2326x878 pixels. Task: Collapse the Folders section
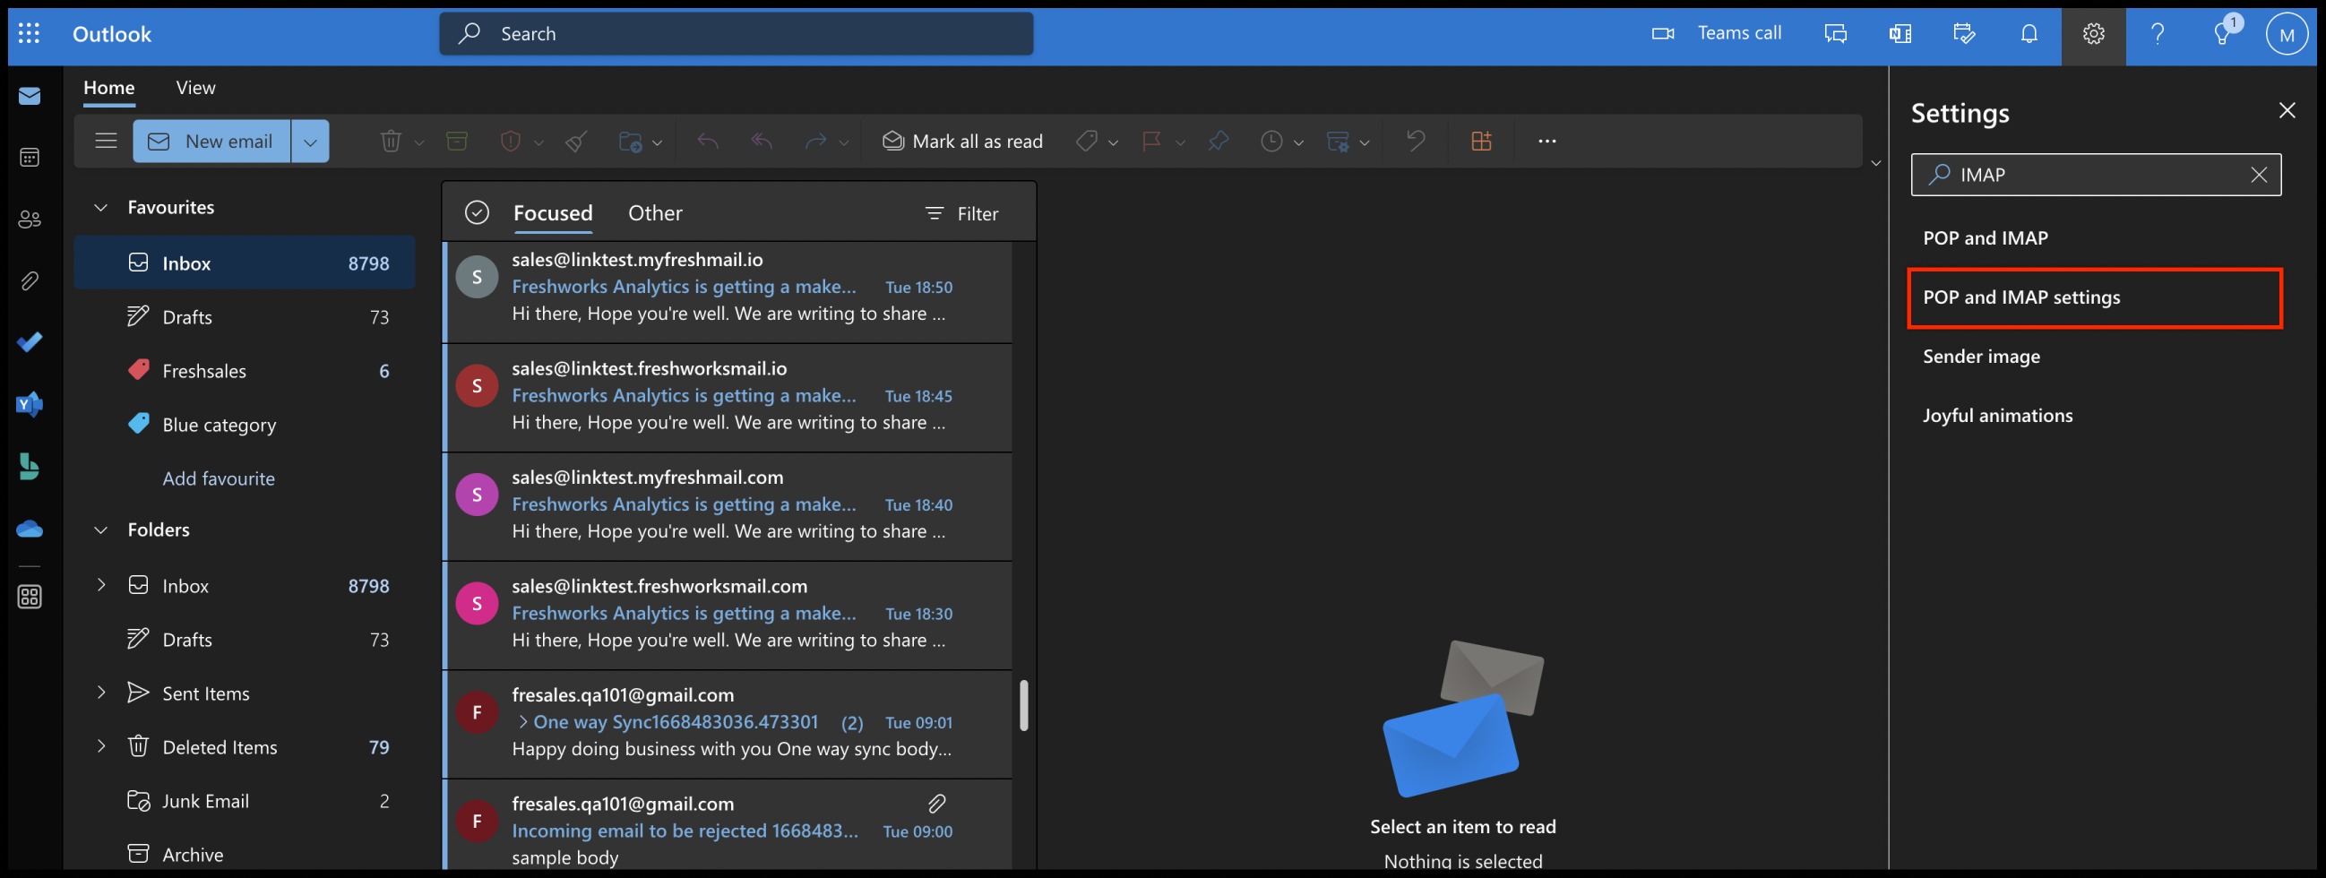[101, 530]
